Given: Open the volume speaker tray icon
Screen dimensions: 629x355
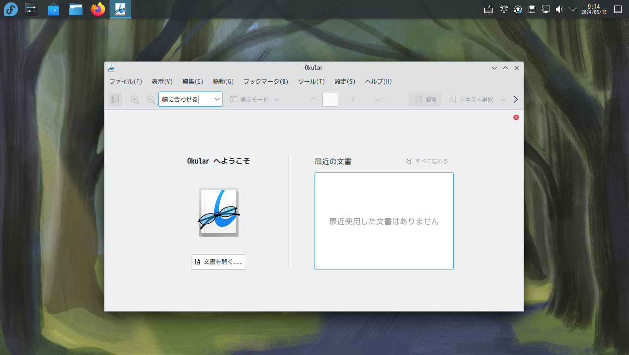Looking at the screenshot, I should [559, 9].
